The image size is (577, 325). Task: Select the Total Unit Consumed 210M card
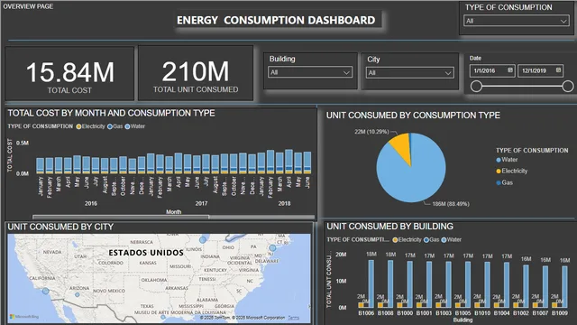point(196,73)
